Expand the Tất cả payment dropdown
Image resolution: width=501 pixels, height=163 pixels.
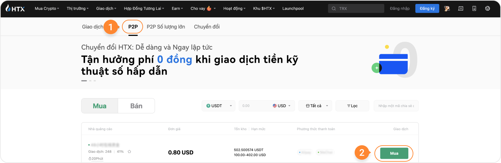point(315,106)
